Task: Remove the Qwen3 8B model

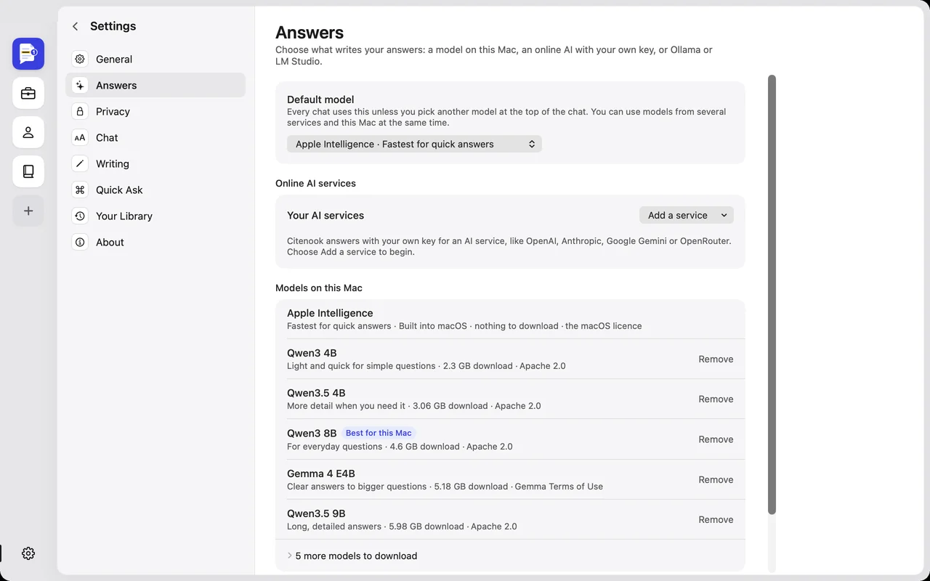Action: (716, 439)
